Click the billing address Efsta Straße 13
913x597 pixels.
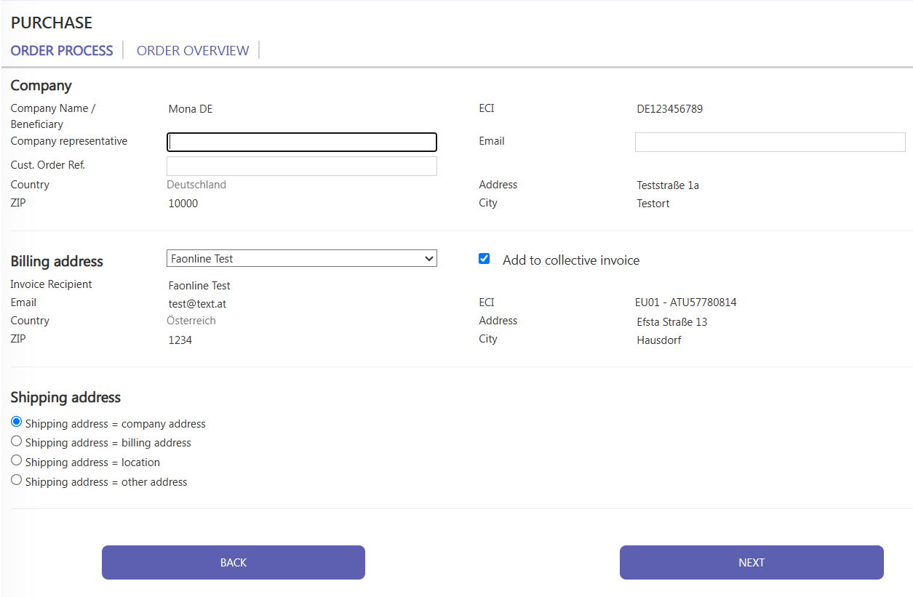672,322
